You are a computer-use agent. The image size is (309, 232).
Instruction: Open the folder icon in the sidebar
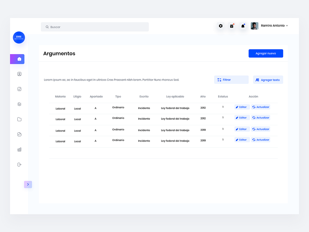pos(19,119)
